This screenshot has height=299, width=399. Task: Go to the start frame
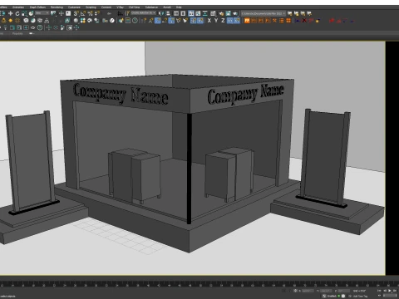[x=380, y=291]
